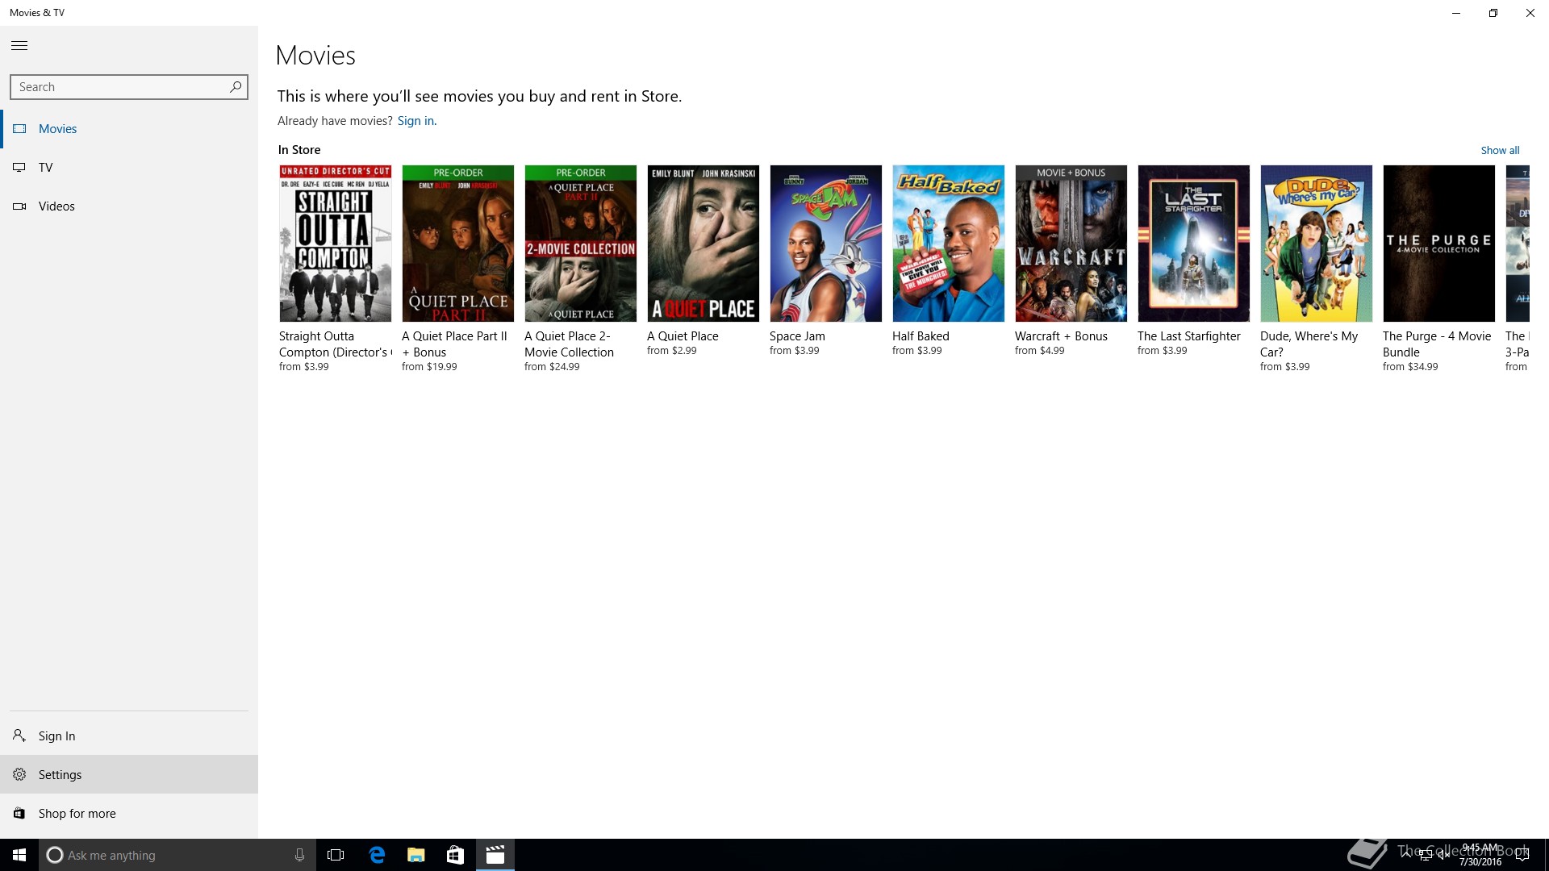Click the Movies & TV taskbar icon
1549x871 pixels.
tap(495, 855)
